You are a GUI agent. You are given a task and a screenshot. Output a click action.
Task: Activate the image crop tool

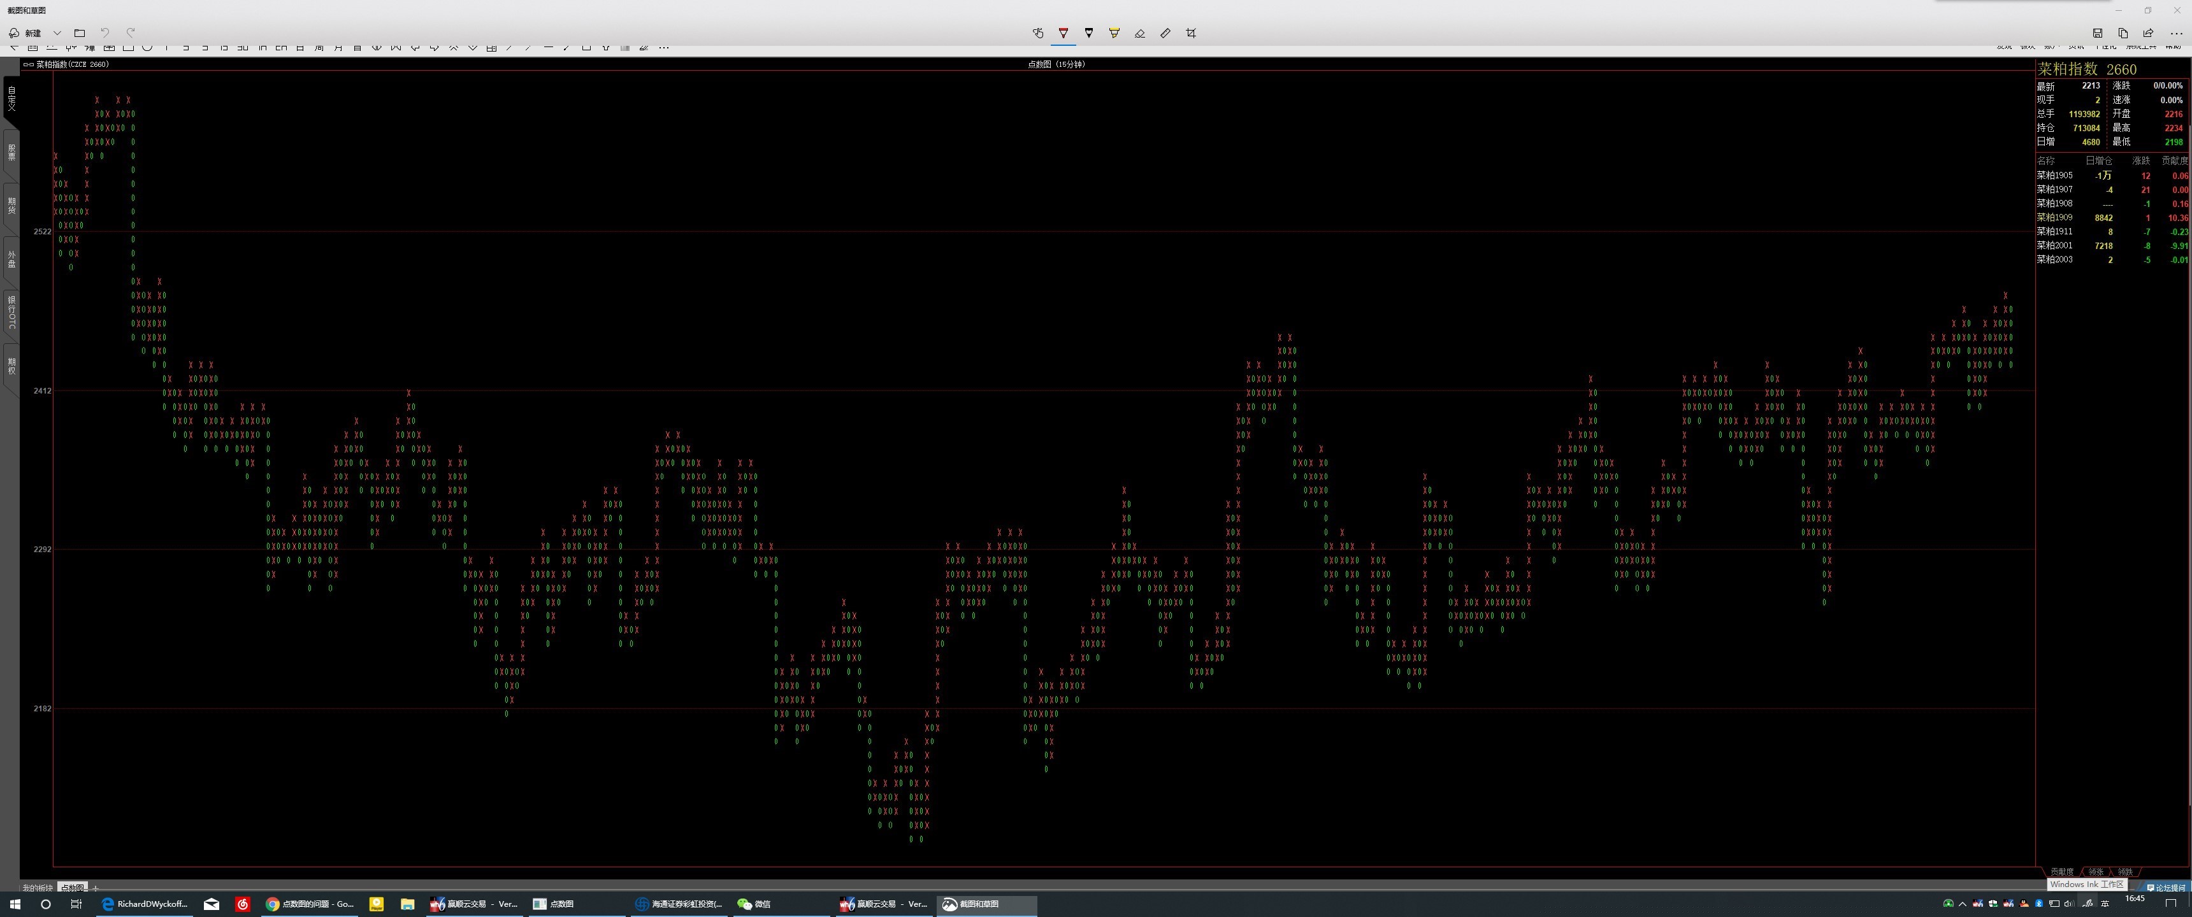[1190, 33]
